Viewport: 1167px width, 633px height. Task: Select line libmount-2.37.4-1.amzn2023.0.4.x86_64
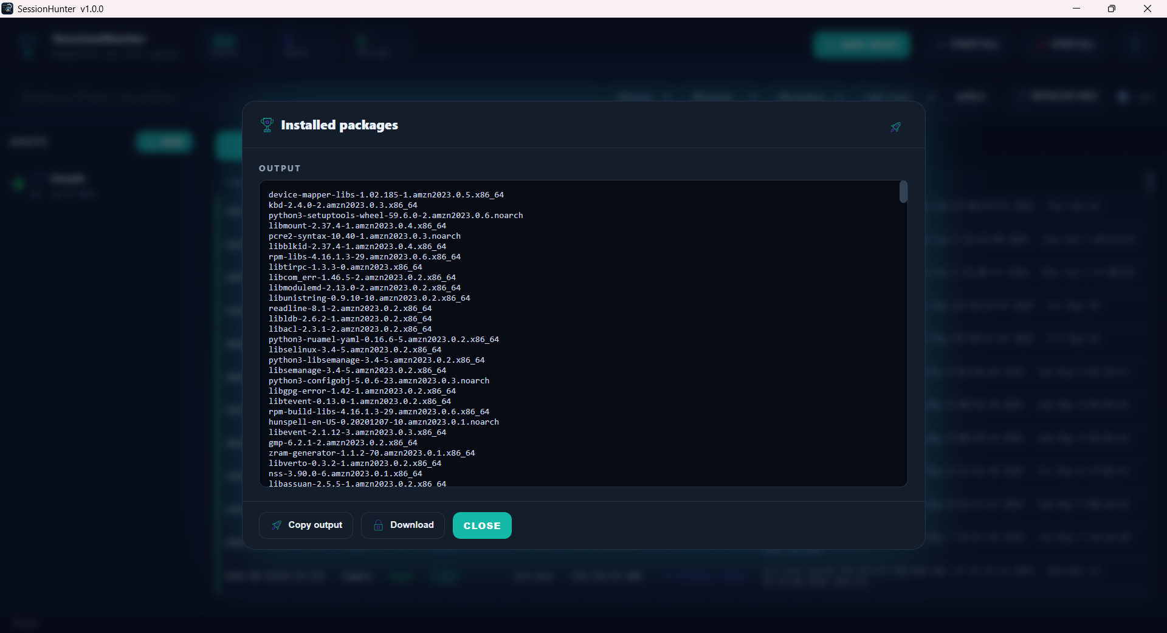click(x=357, y=226)
